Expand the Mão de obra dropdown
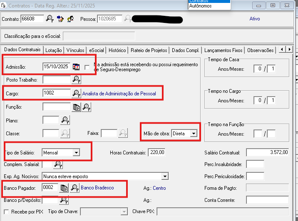The height and width of the screenshot is (221, 298). [x=193, y=134]
